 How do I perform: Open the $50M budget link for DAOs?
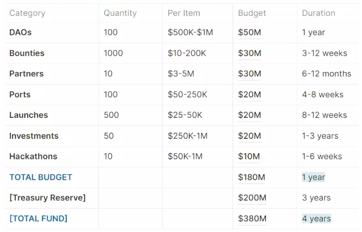coord(250,33)
